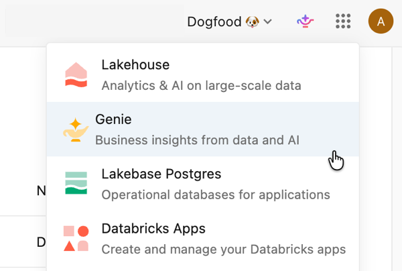Image resolution: width=402 pixels, height=271 pixels.
Task: Click 'Analytics & AI on large-scale data' text
Action: pyautogui.click(x=201, y=86)
